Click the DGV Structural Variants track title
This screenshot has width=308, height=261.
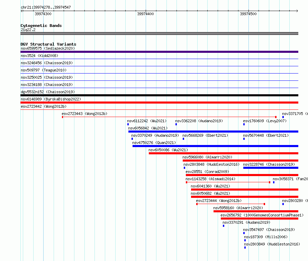tap(48, 44)
